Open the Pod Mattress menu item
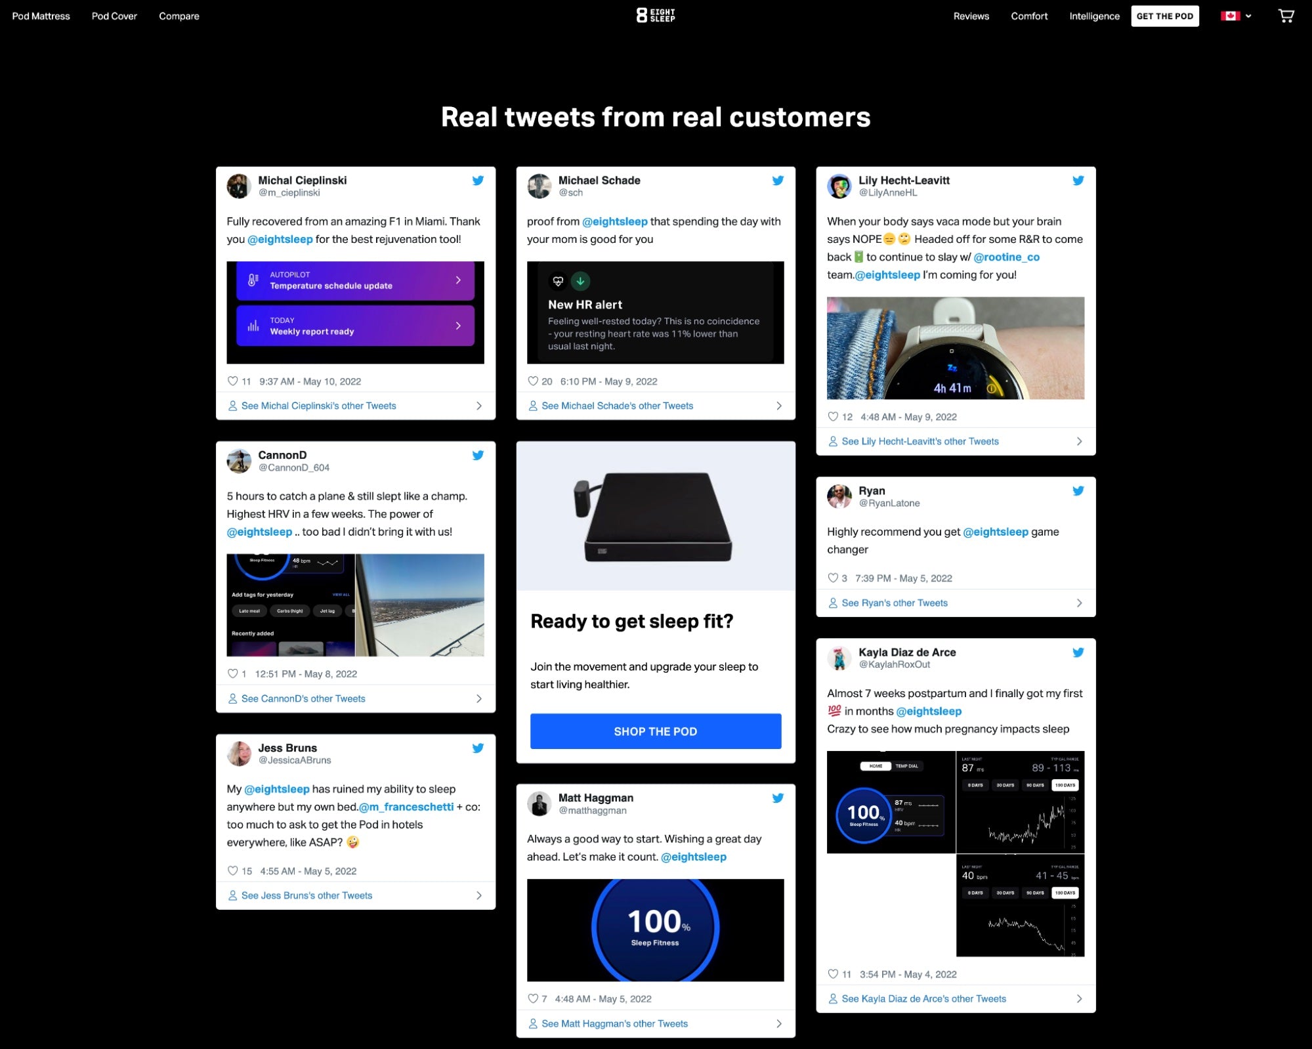The image size is (1312, 1049). click(x=41, y=16)
